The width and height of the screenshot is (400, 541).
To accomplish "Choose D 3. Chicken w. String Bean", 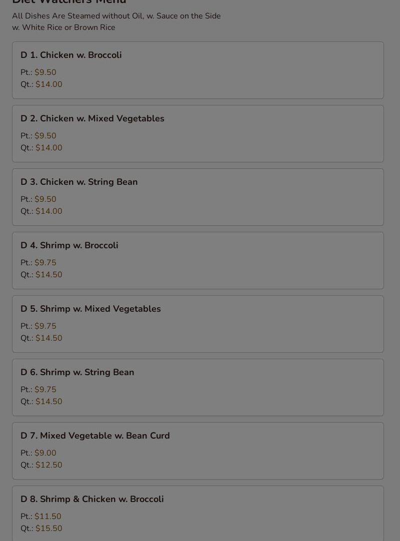I will pos(198,197).
